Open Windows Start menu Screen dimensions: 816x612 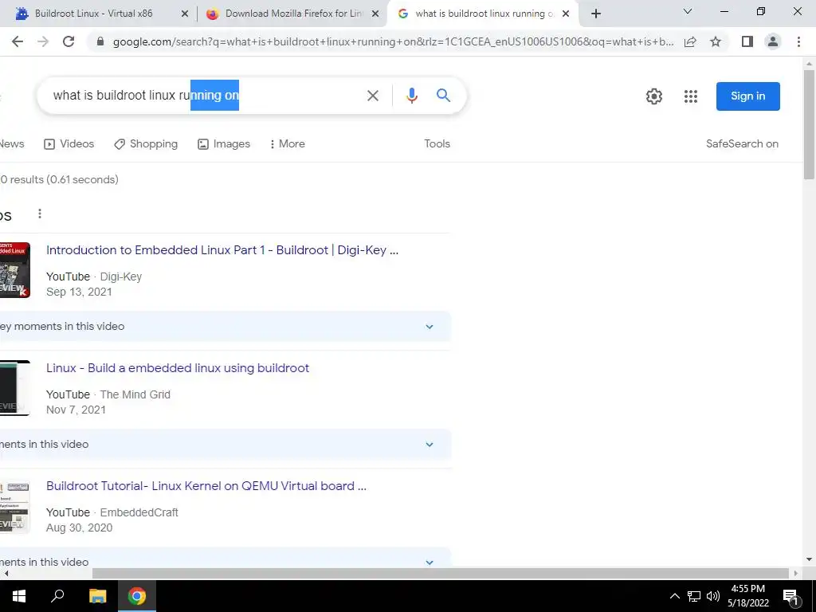tap(19, 596)
